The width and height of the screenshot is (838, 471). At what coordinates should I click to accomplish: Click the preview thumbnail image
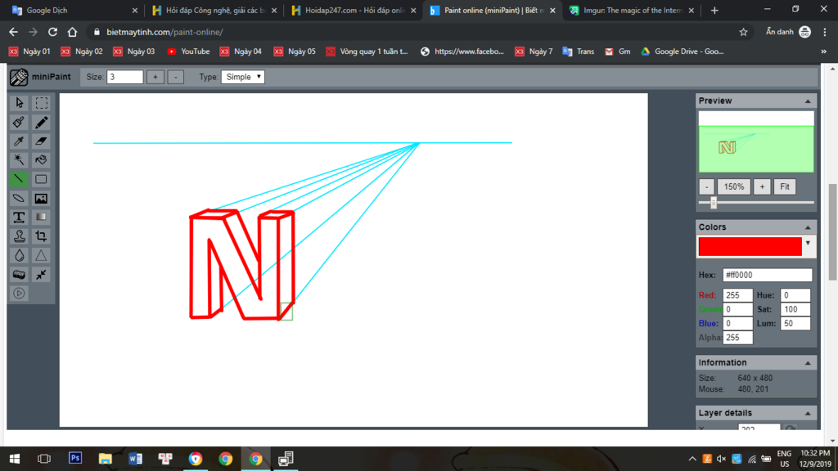point(756,141)
